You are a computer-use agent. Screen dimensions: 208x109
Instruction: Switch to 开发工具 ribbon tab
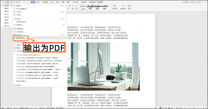[x=75, y=2]
